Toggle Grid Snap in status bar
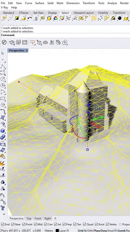The width and height of the screenshot is (130, 232). click(82, 230)
